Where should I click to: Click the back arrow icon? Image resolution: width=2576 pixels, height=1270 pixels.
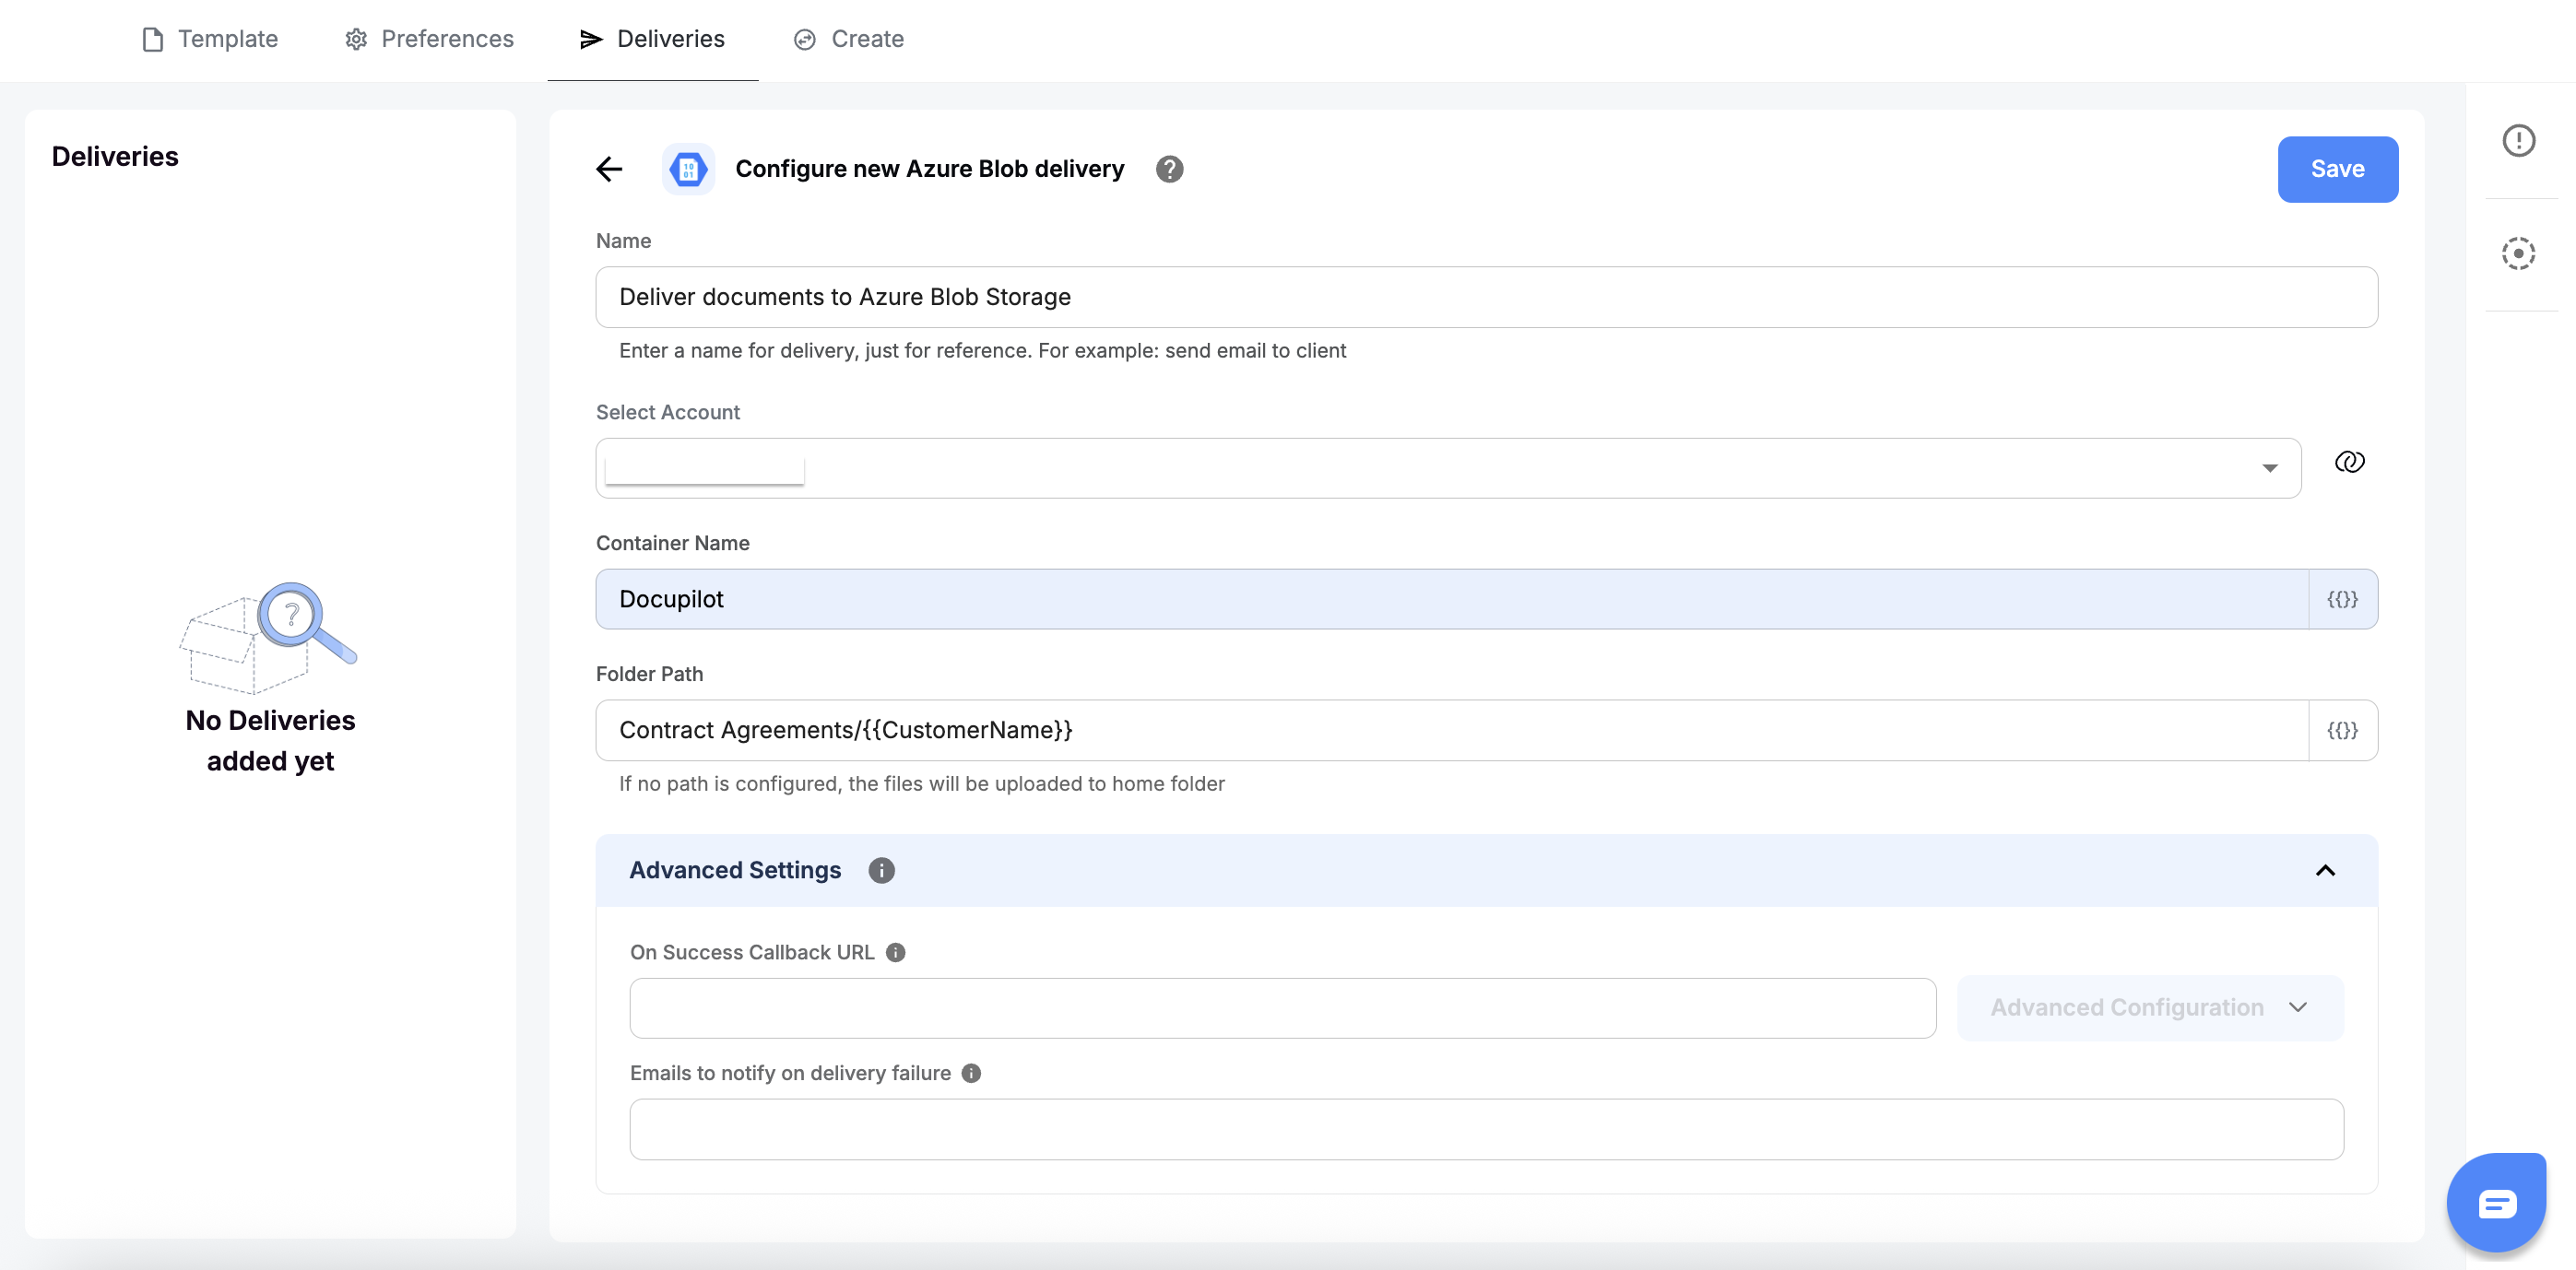(609, 169)
